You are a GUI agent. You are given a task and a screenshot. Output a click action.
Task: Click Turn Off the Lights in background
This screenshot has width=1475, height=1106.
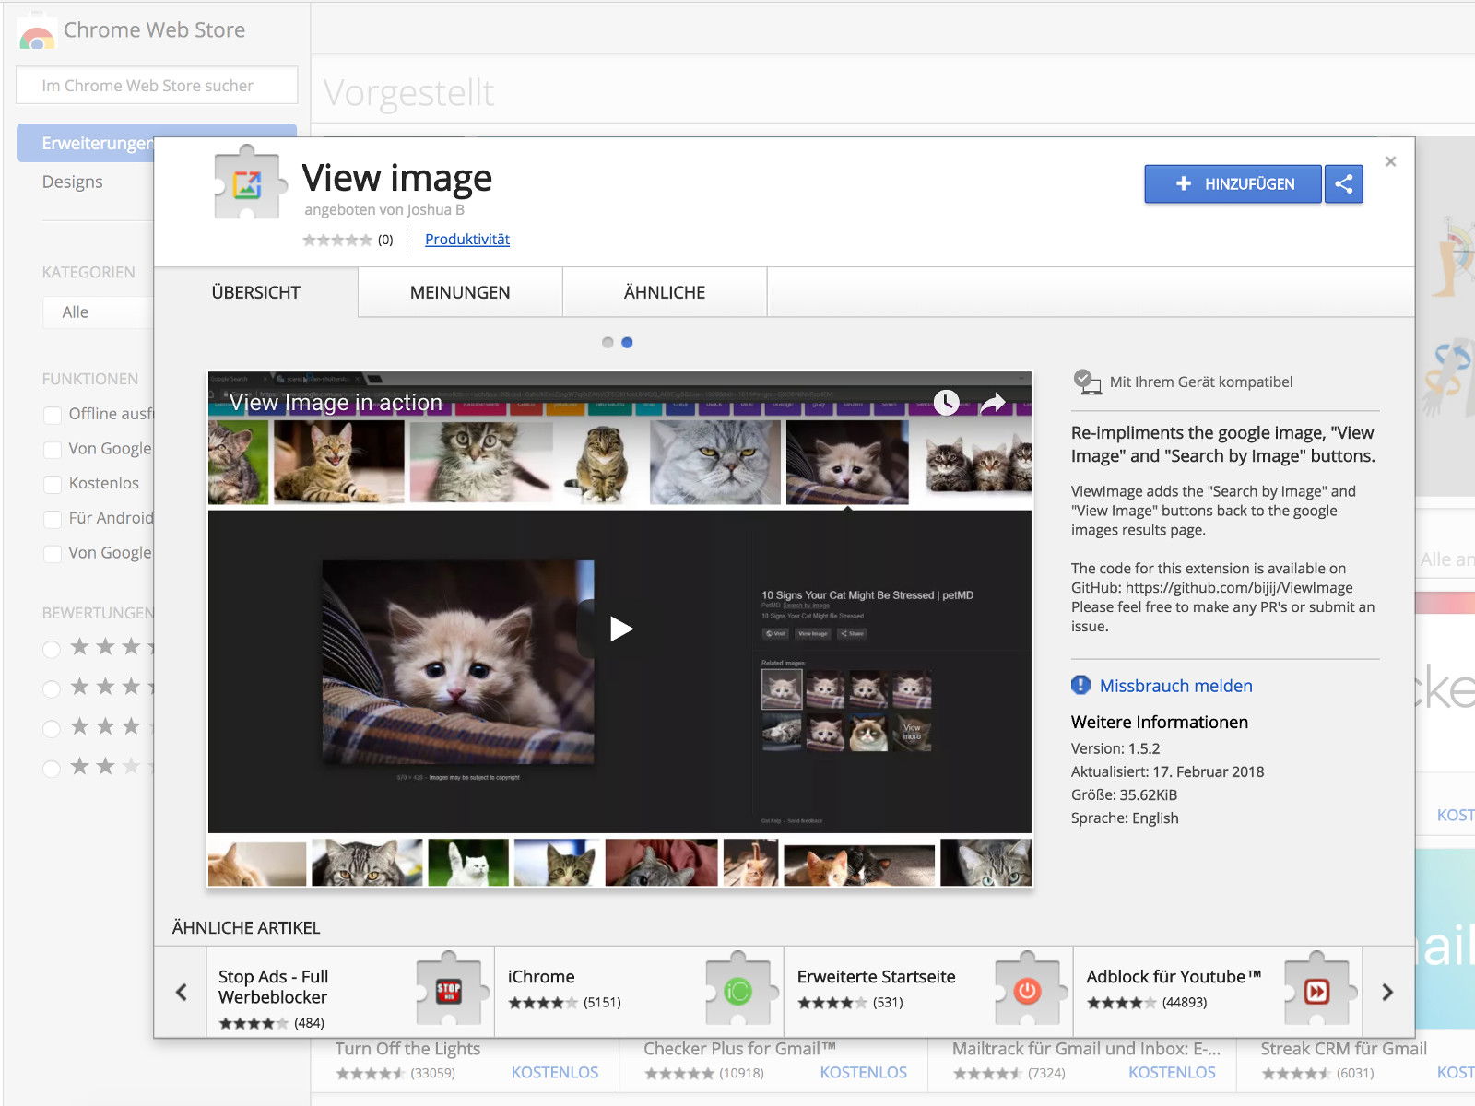click(407, 1048)
